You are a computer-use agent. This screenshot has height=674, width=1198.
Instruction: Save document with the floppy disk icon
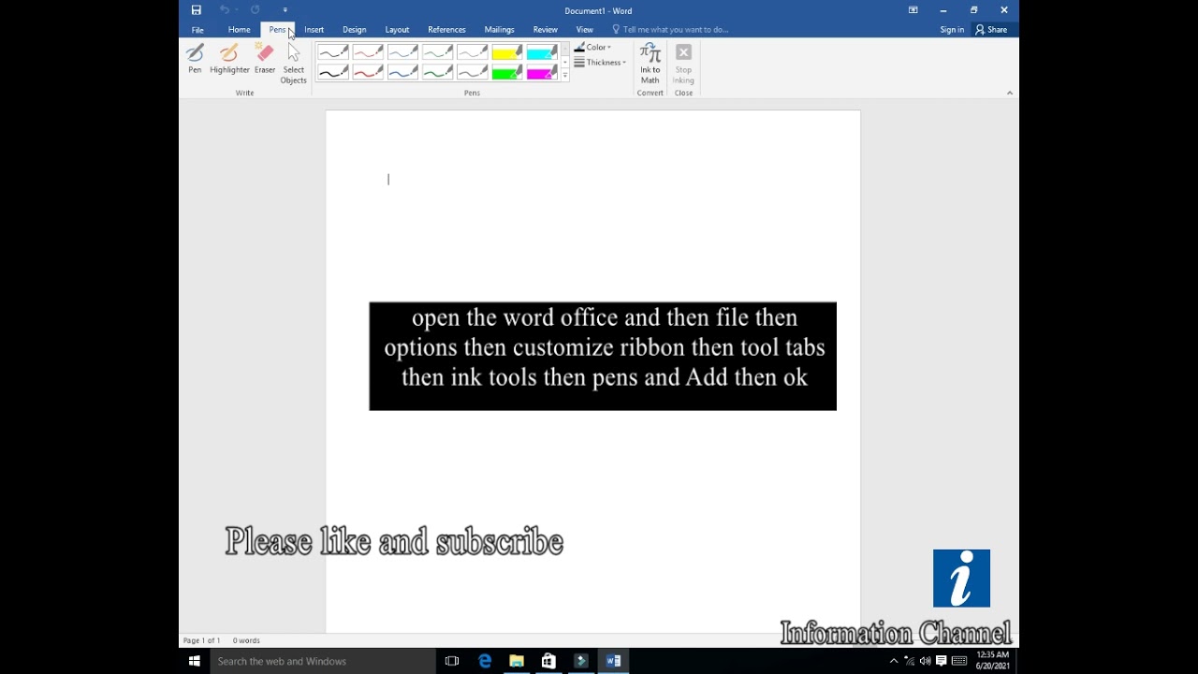197,10
